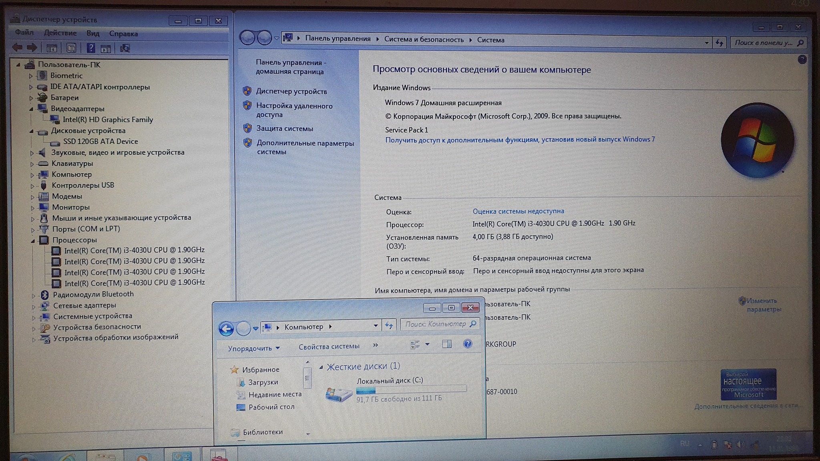The width and height of the screenshot is (820, 461).
Task: Click the blue question-mark Help toolbar icon
Action: coord(91,48)
